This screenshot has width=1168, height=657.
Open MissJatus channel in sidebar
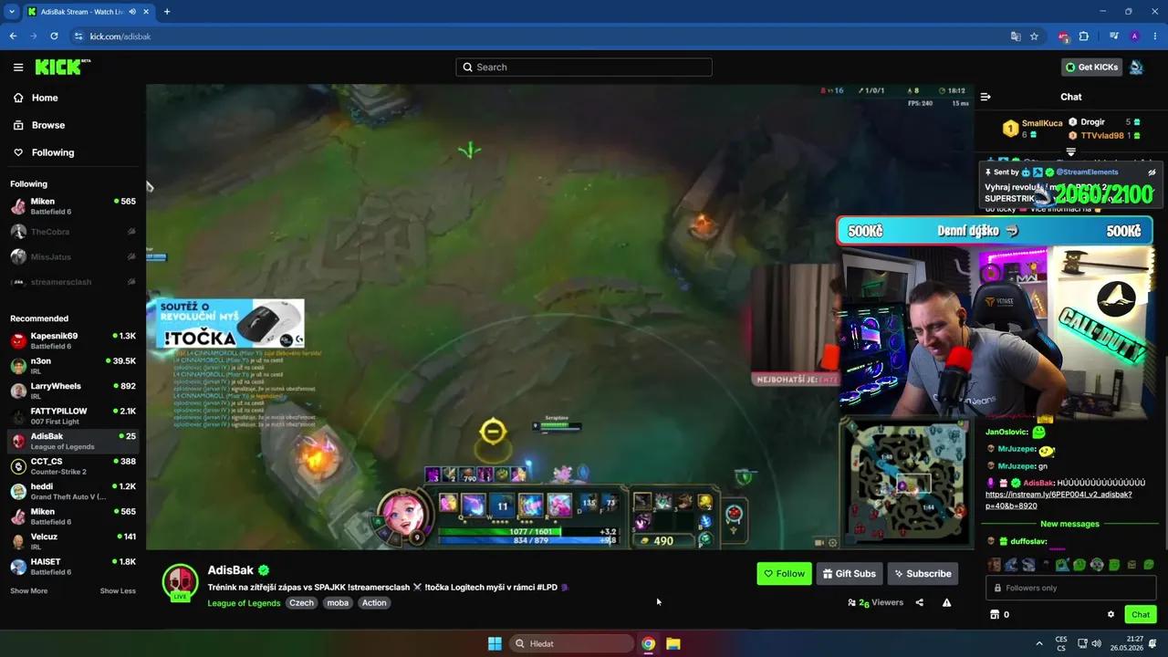point(73,256)
